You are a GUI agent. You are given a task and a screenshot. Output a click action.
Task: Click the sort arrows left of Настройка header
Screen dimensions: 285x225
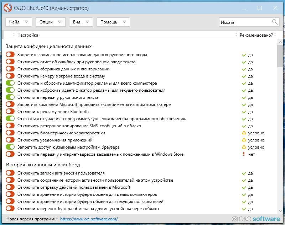(x=14, y=35)
